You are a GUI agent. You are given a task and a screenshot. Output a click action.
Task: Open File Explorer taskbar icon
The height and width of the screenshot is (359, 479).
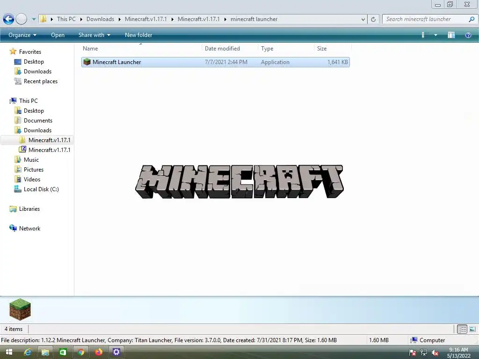point(45,352)
